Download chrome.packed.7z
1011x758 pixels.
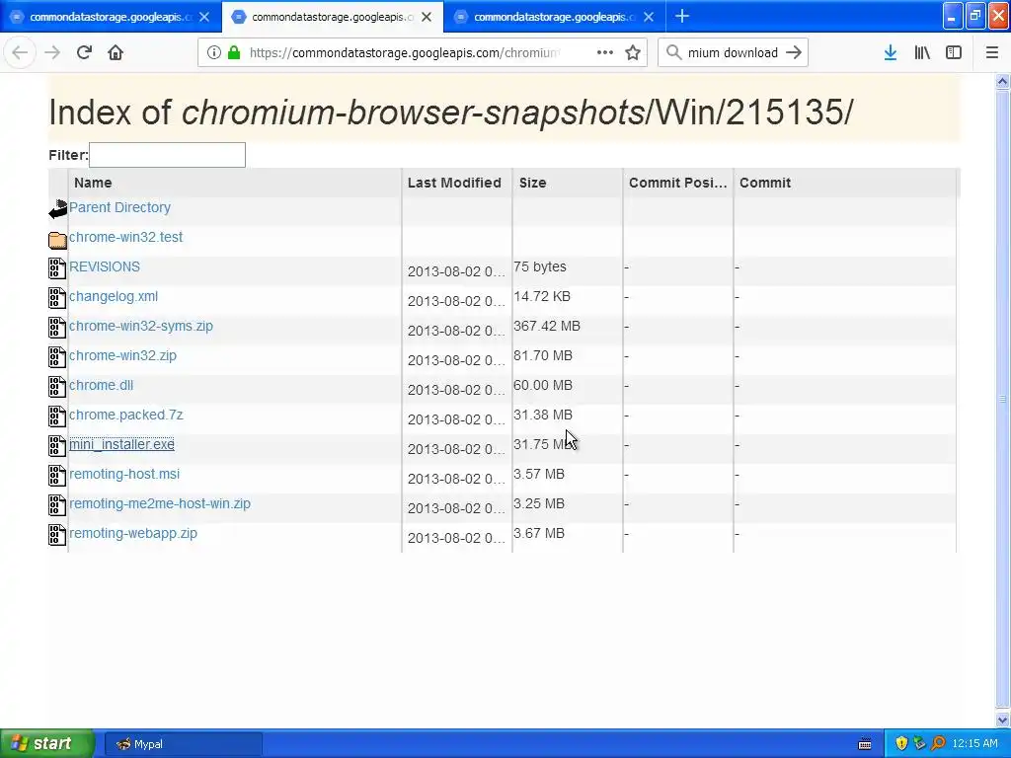coord(126,416)
